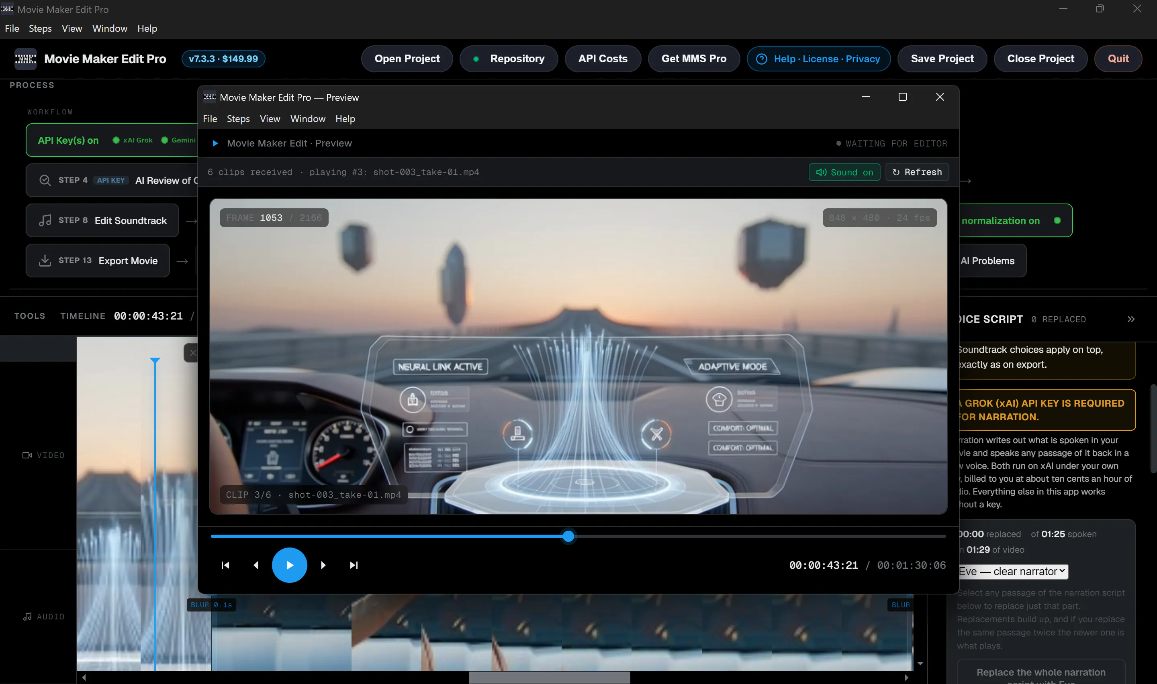The height and width of the screenshot is (684, 1157).
Task: Click the Step 4 AI Review magnifier icon
Action: coord(45,180)
